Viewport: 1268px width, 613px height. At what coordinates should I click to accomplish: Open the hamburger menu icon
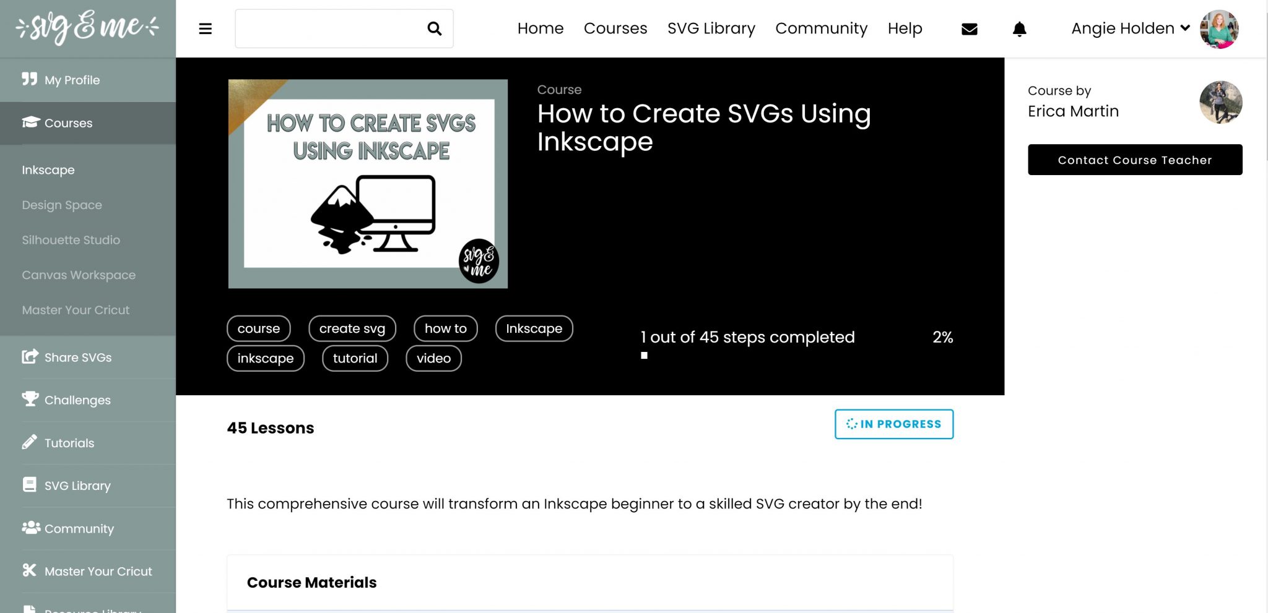(x=206, y=28)
